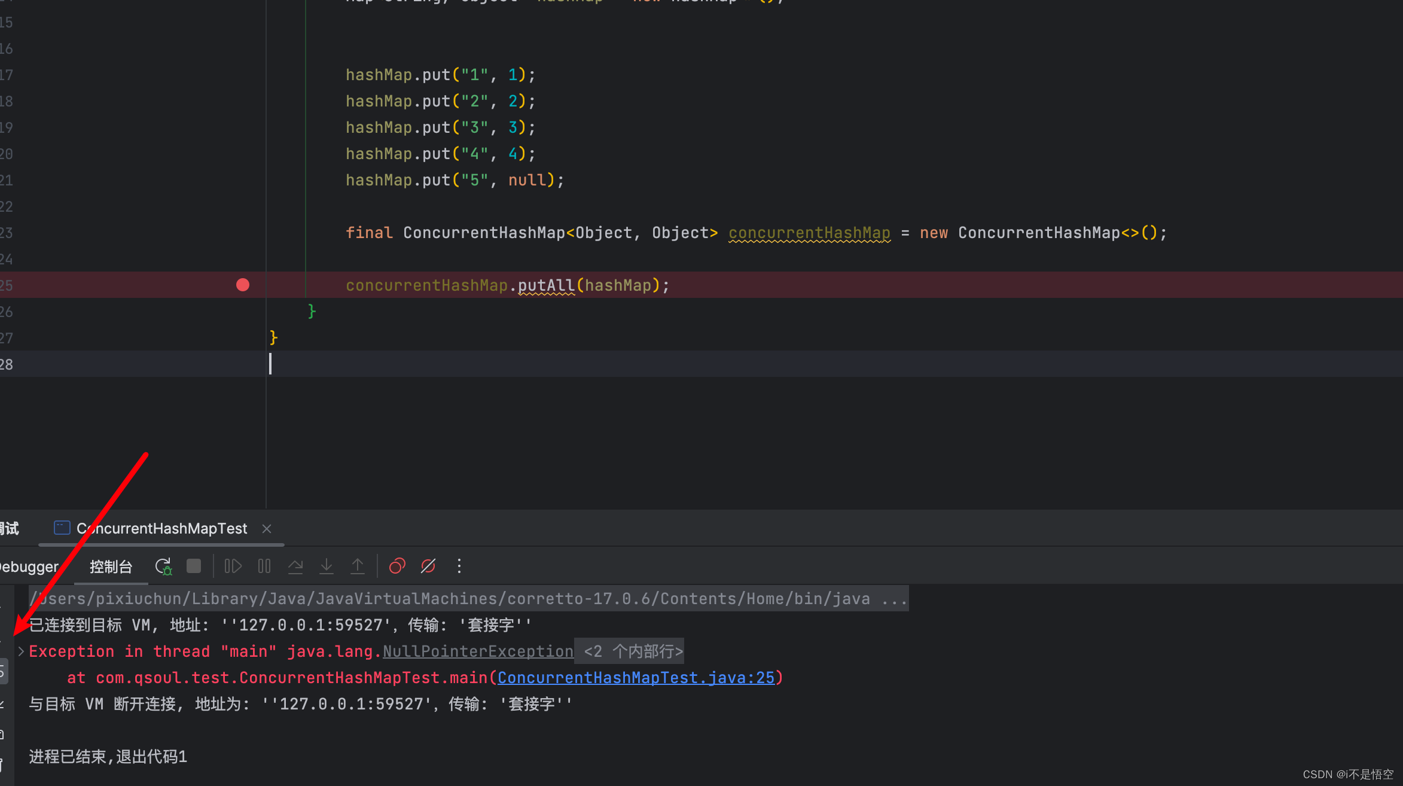The image size is (1403, 786).
Task: Click the Step Out up-arrow icon
Action: (x=358, y=566)
